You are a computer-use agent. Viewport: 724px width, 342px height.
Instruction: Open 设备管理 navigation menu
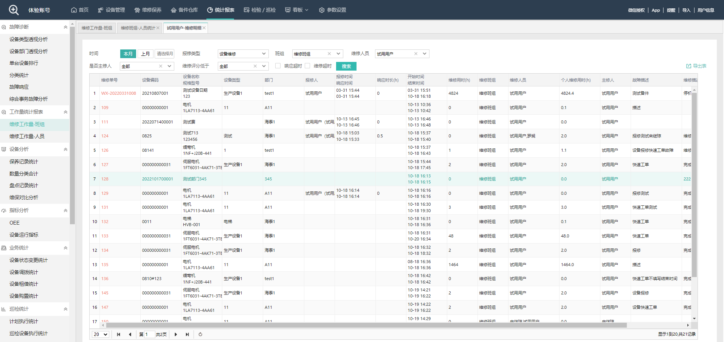click(x=112, y=10)
